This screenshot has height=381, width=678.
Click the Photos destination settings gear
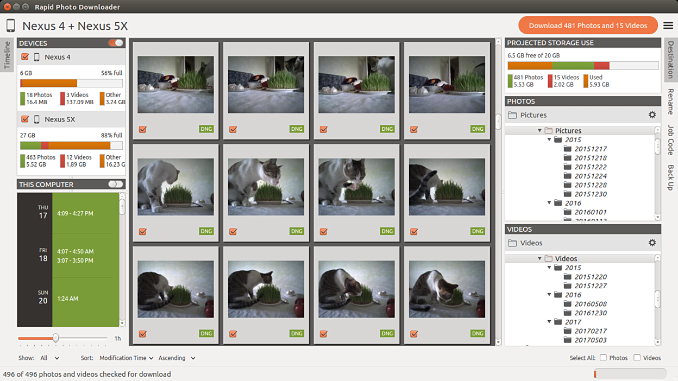[652, 115]
